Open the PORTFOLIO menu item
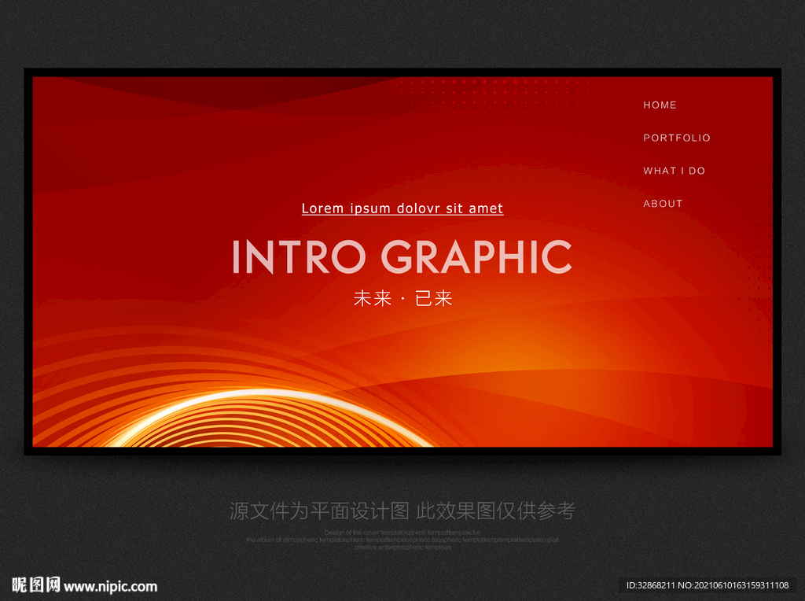805x601 pixels. point(677,138)
